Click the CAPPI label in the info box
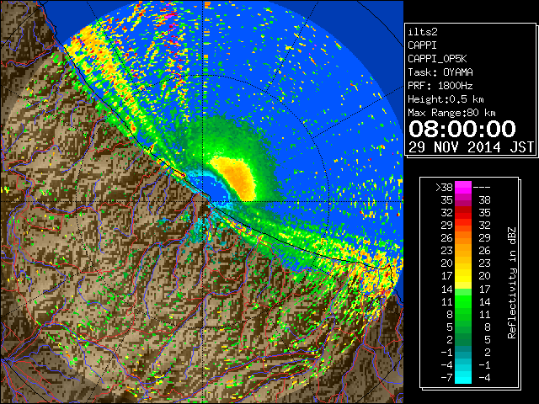539x404 pixels. (x=422, y=45)
